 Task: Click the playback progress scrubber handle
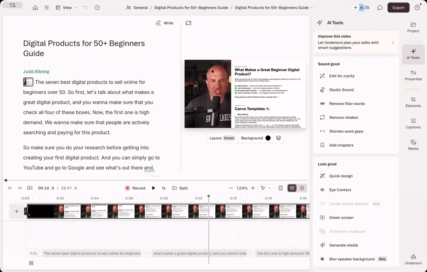6,180
